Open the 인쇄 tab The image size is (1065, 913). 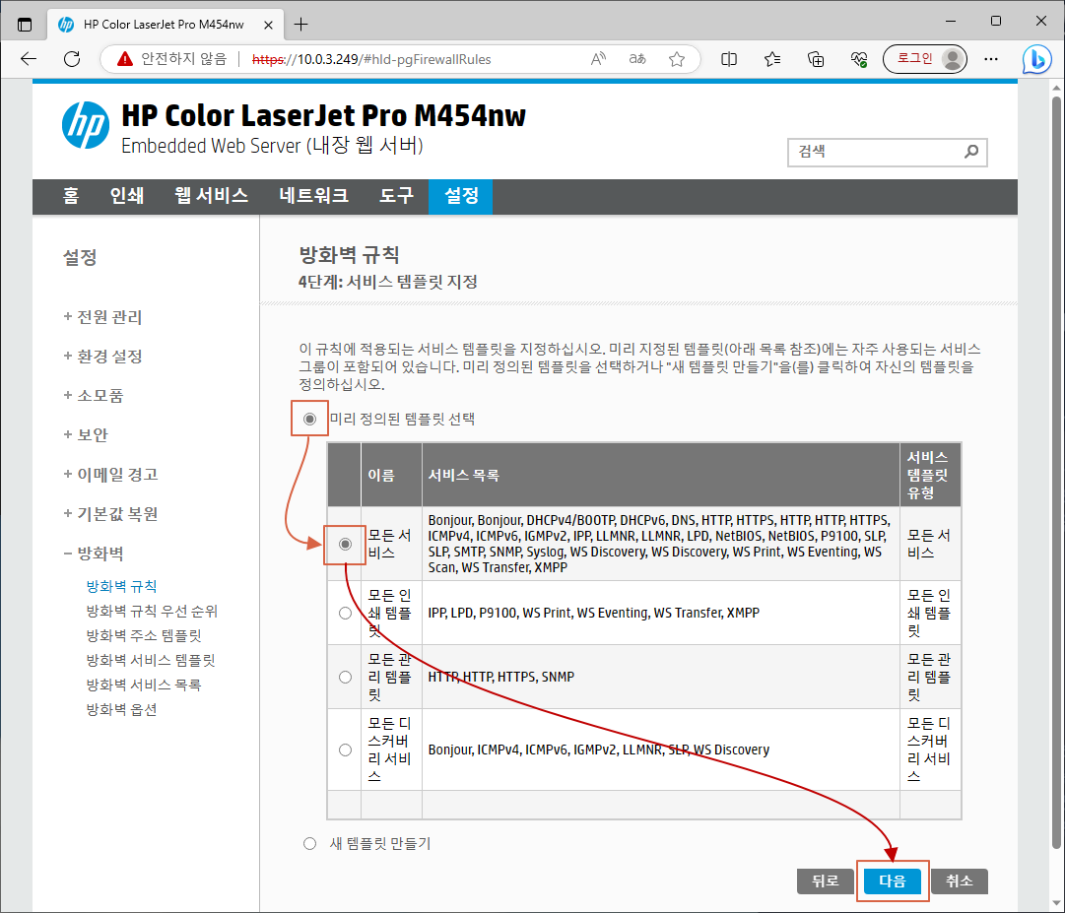click(x=127, y=196)
